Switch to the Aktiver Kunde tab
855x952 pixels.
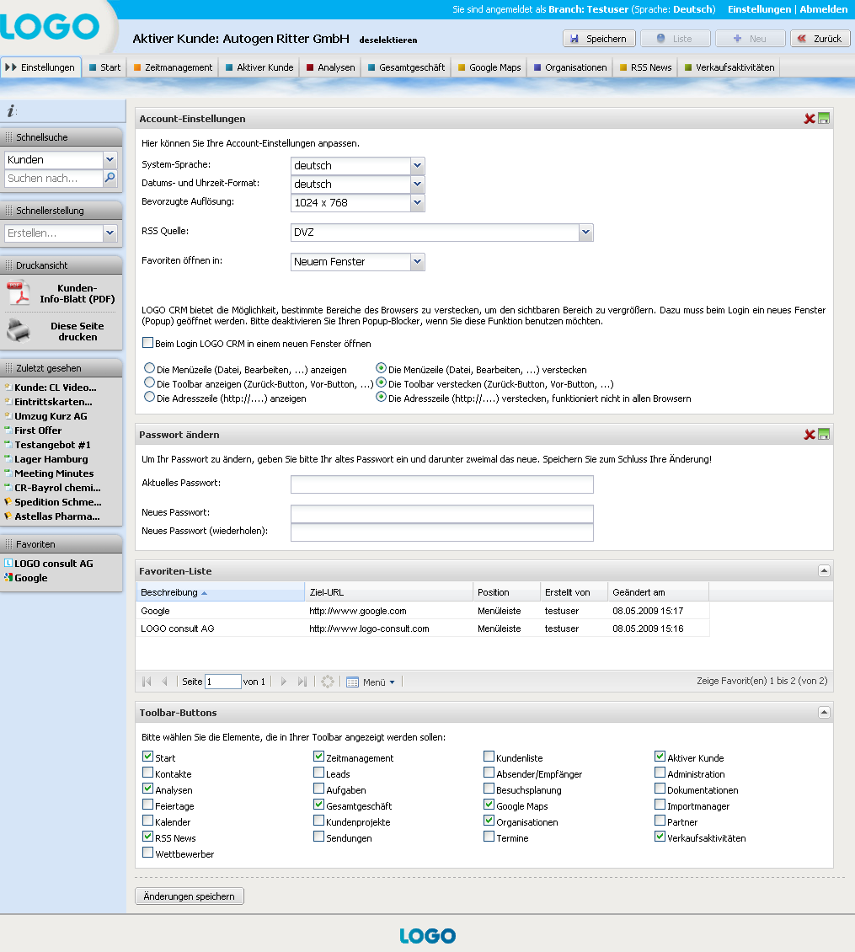point(259,67)
